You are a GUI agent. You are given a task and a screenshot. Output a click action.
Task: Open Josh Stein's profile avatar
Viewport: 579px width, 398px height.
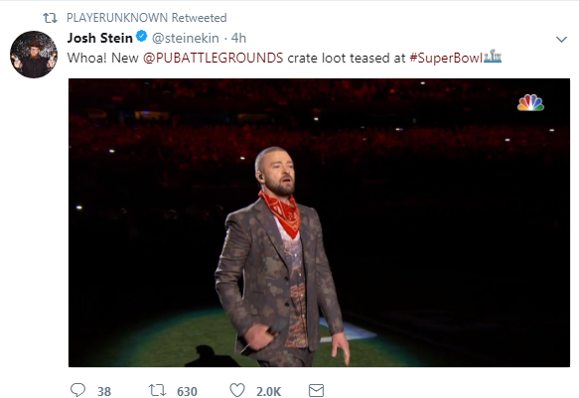34,55
